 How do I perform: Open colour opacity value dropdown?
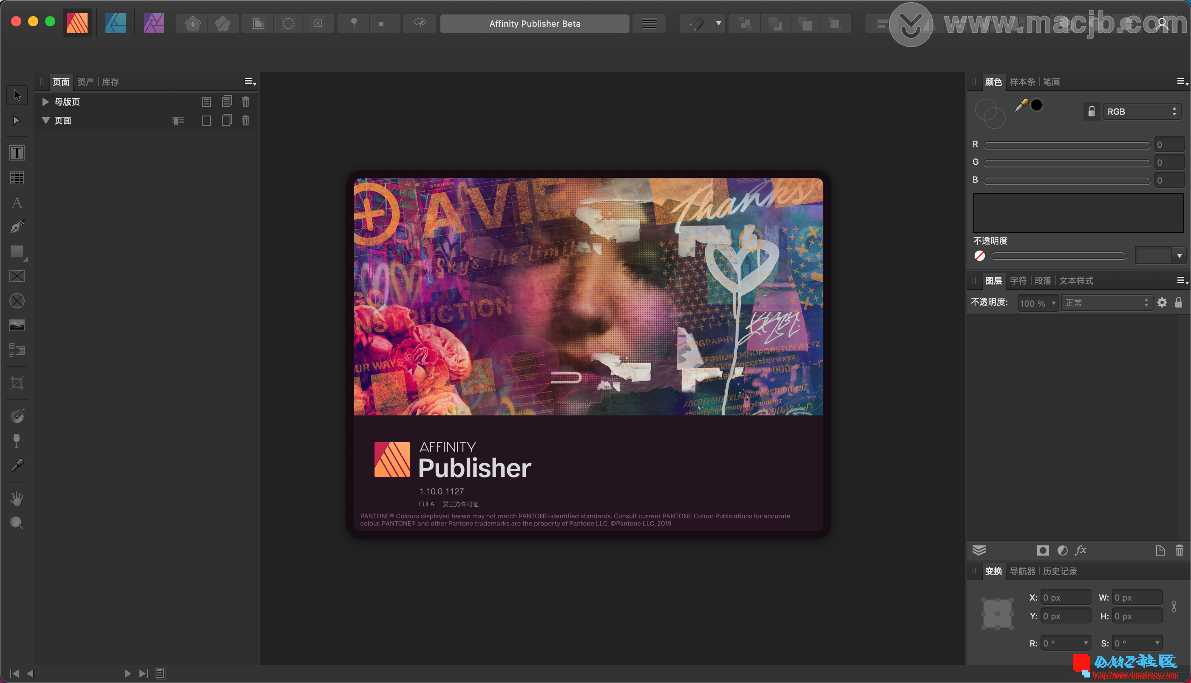1179,256
